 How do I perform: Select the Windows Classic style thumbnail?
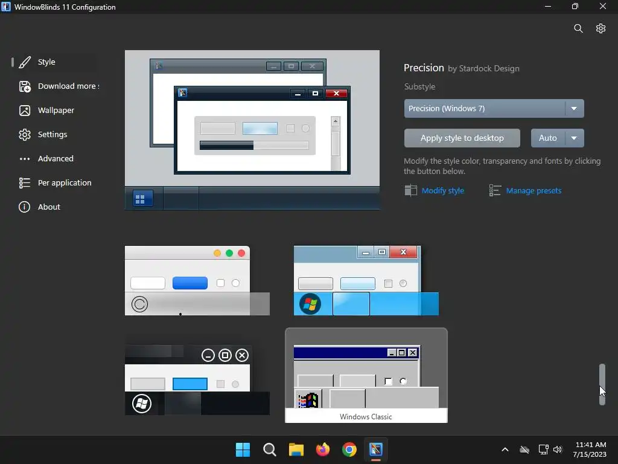366,375
